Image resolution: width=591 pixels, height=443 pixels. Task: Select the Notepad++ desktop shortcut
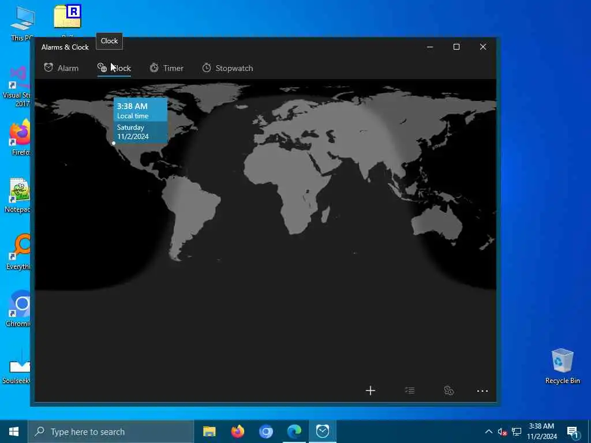(x=18, y=195)
